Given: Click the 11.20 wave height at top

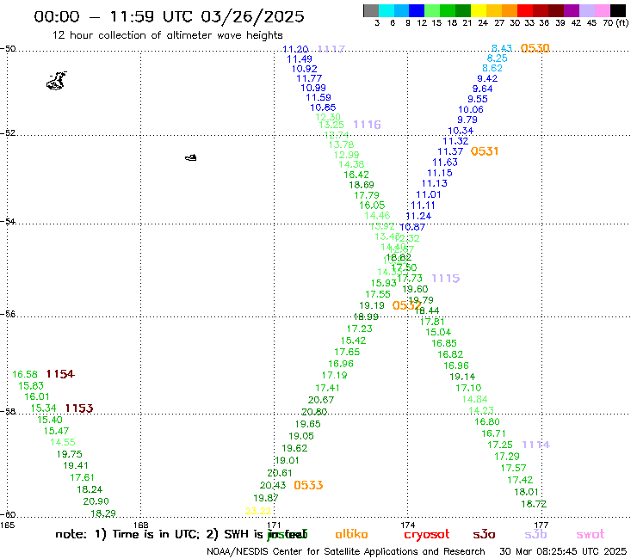Looking at the screenshot, I should point(295,49).
